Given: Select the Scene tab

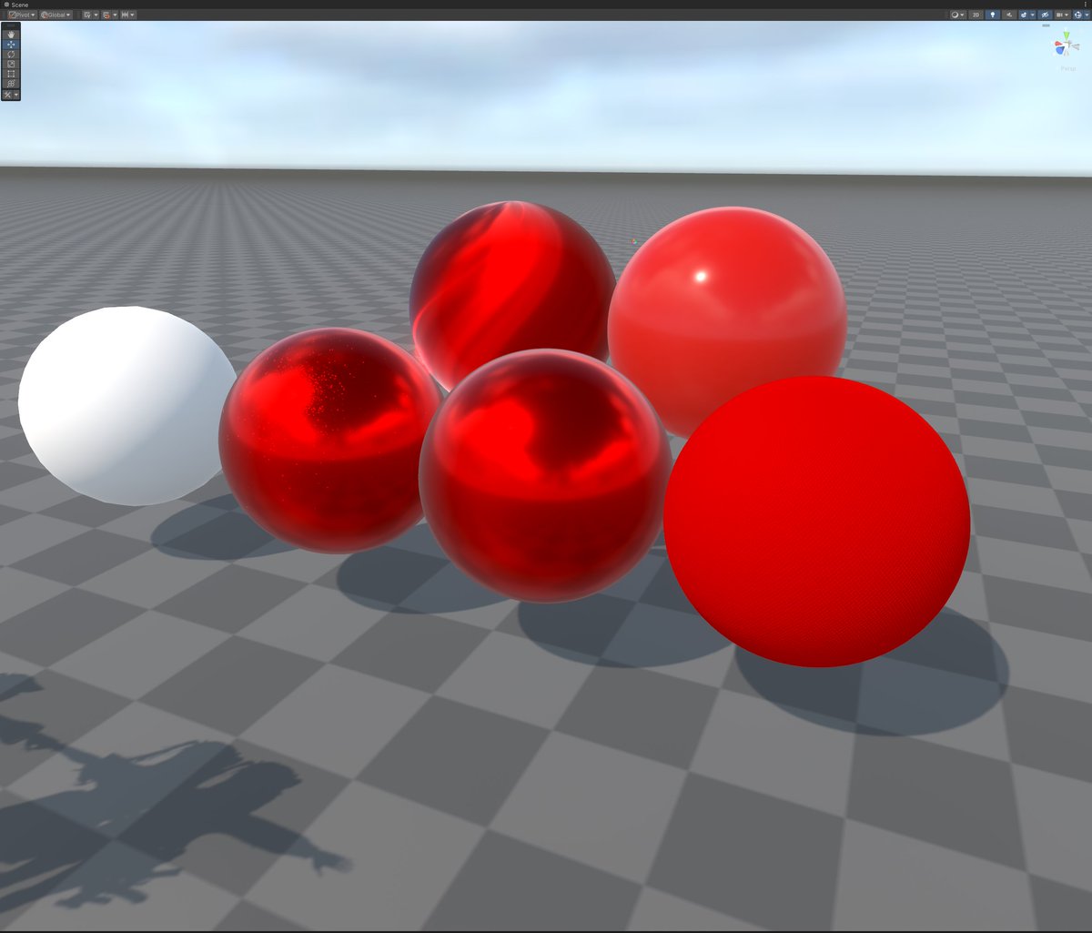Looking at the screenshot, I should [x=15, y=5].
